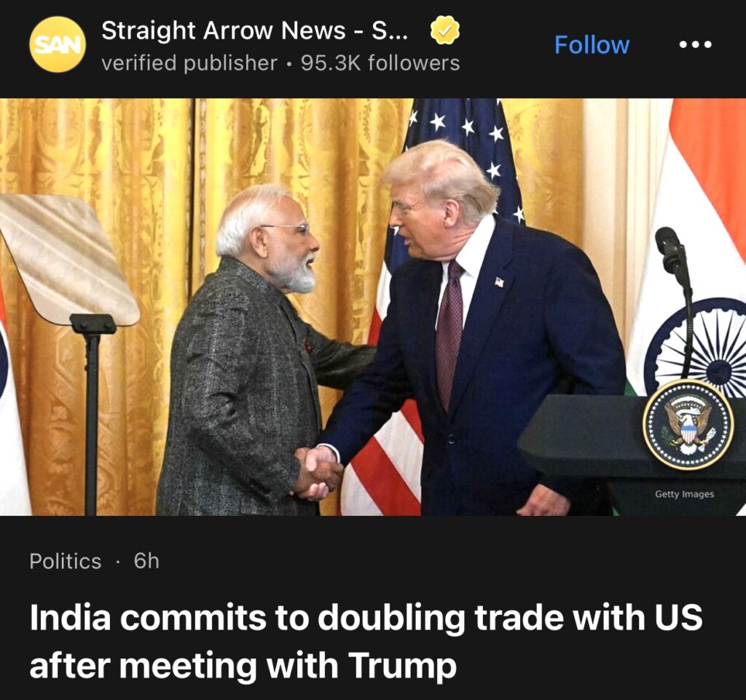The image size is (746, 700).
Task: Open the three-dot more options menu
Action: [695, 44]
